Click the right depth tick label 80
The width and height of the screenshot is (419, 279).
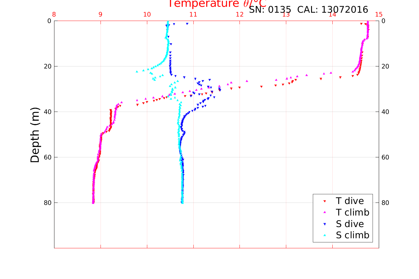(x=385, y=203)
